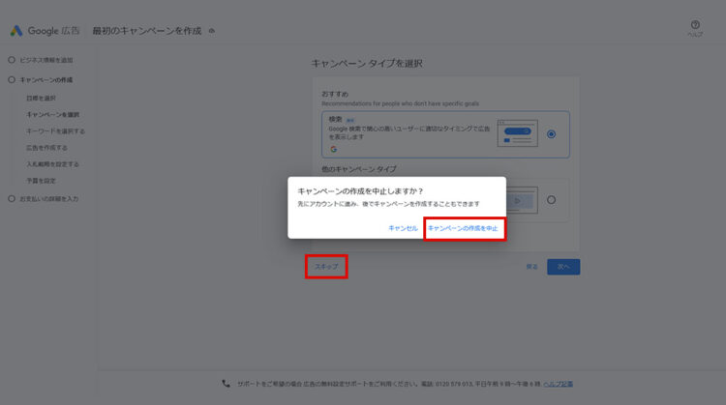Click the お支払いの詳細を入力 step circle
Viewport: 726px width, 405px height.
click(12, 199)
